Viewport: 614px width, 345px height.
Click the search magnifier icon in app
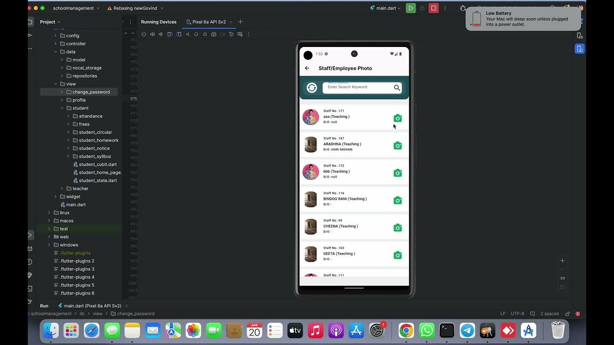(x=397, y=88)
